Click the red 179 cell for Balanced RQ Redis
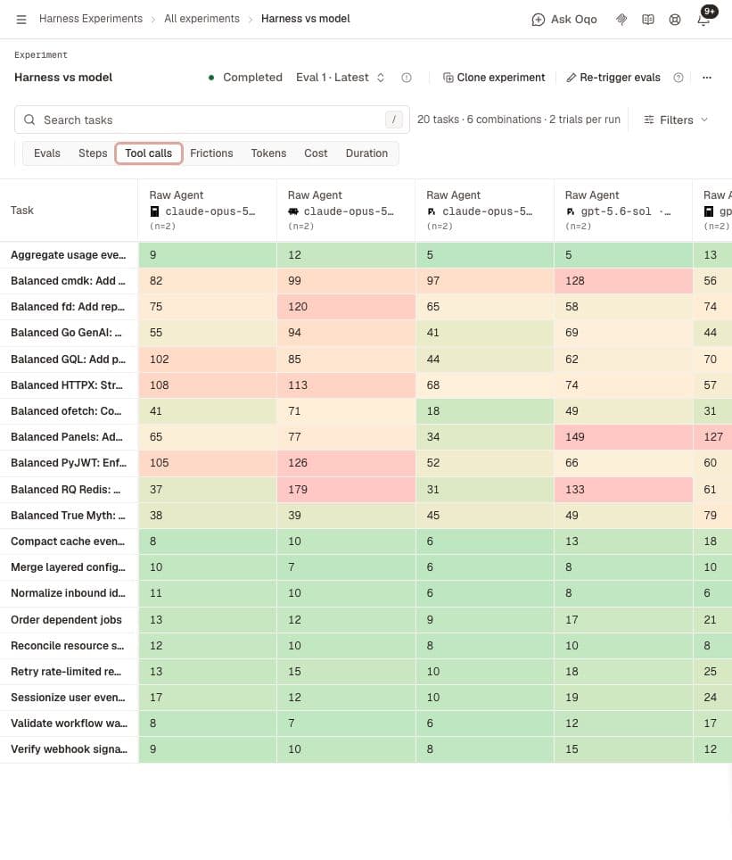 click(346, 489)
